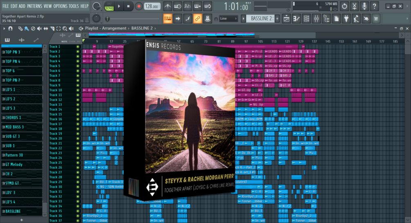Click the song position slider

[133, 19]
